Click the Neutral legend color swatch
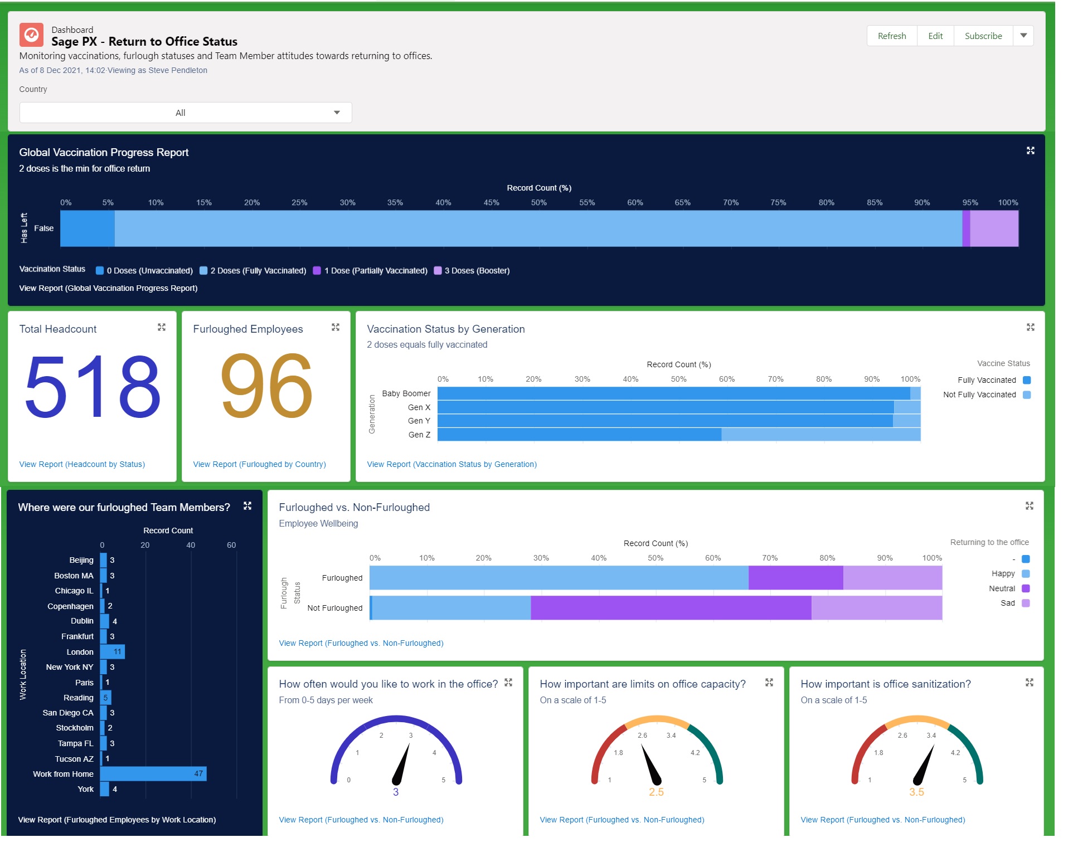The width and height of the screenshot is (1068, 847). [1026, 588]
